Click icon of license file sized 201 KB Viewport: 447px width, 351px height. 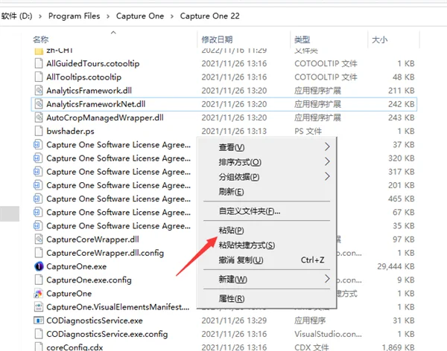[x=38, y=185]
